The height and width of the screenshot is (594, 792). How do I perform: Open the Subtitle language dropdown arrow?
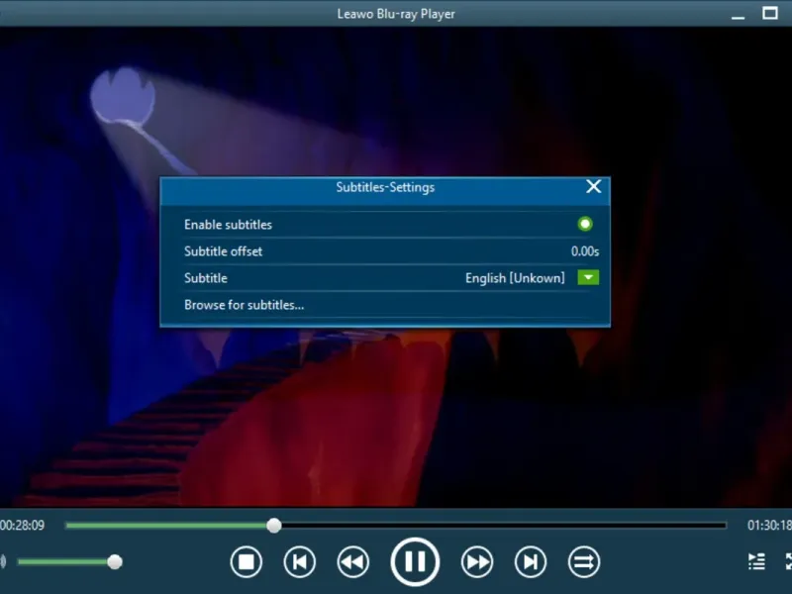click(x=588, y=277)
